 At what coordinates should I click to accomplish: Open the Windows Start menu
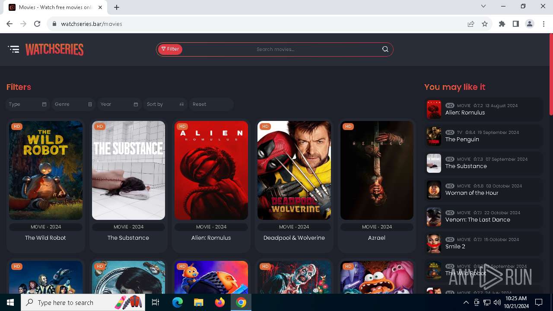[10, 302]
